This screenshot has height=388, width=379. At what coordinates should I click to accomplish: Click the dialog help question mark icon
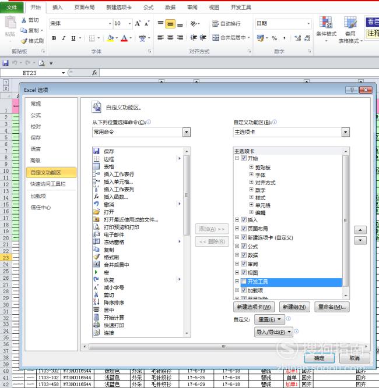(352, 90)
